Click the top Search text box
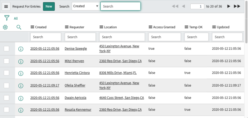Screen dimensions: 248x118 tap(121, 6)
